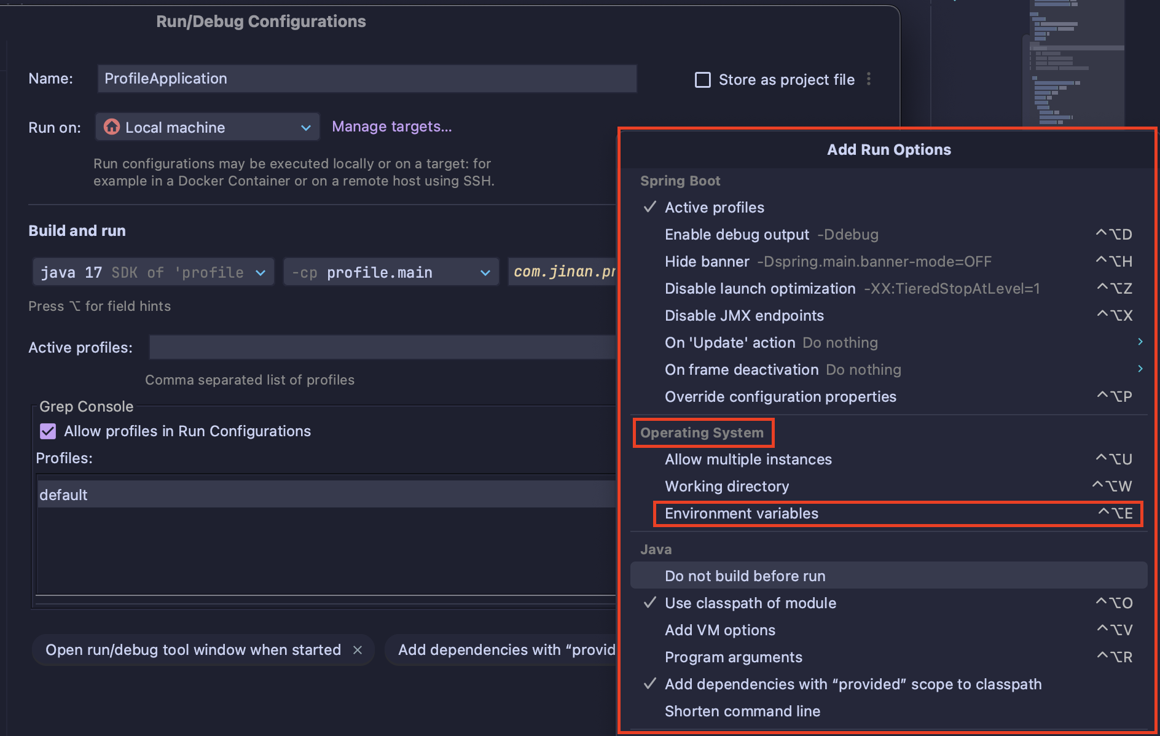Click the "Manage targets..." link
This screenshot has height=736, width=1160.
tap(391, 127)
